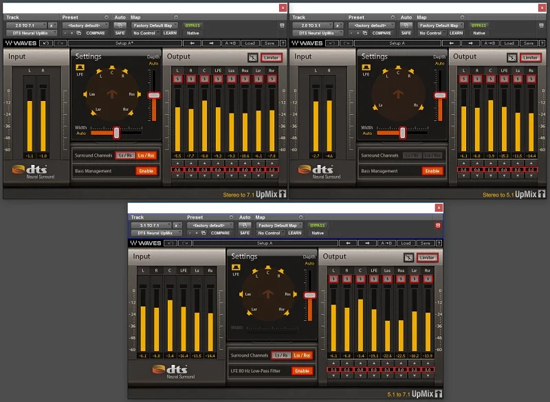This screenshot has width=550, height=402.
Task: Open the Save menu in the Stereo to 5.1 Waves bar
Action: click(x=529, y=43)
